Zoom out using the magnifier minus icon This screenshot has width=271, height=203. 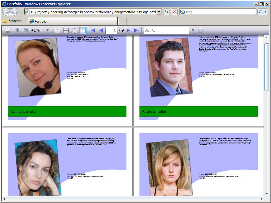click(26, 30)
